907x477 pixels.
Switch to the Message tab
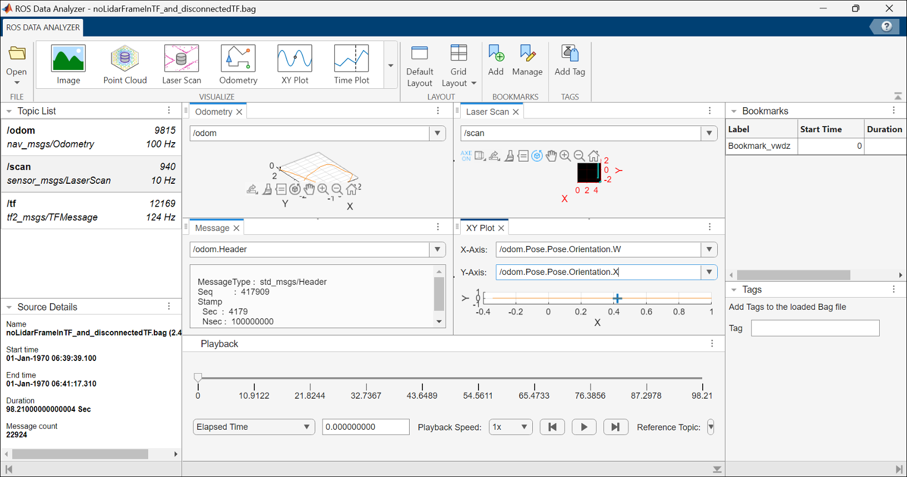212,228
